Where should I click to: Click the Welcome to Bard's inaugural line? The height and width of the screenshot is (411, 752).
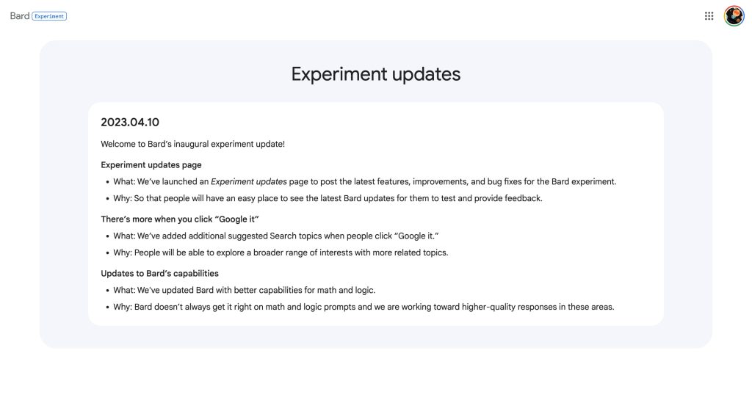tap(192, 144)
